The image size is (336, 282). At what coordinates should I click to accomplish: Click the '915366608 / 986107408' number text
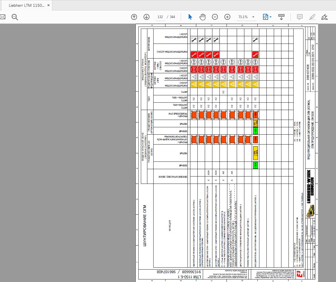[179, 272]
